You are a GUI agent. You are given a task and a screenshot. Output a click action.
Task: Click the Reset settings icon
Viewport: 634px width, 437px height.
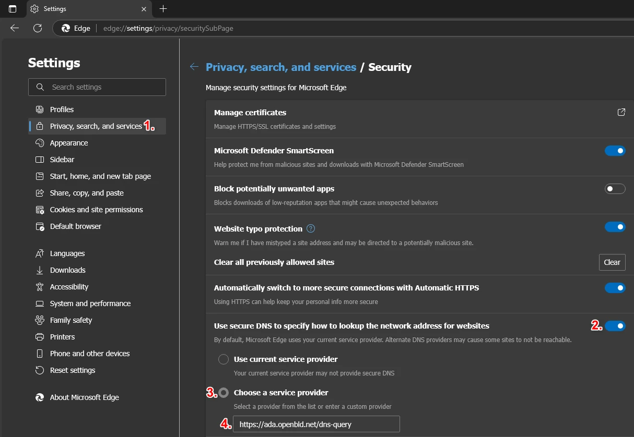coord(40,370)
